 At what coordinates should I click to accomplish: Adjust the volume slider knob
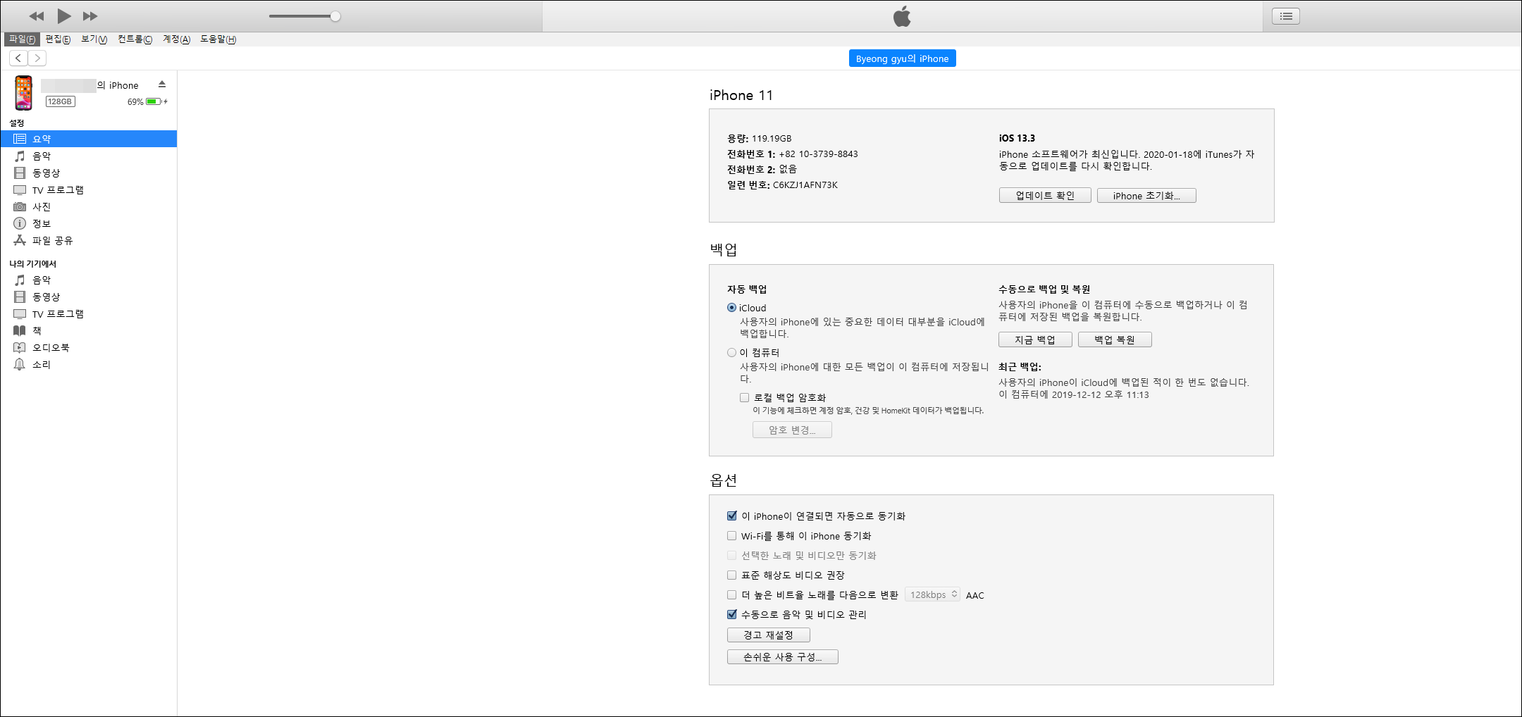point(335,16)
